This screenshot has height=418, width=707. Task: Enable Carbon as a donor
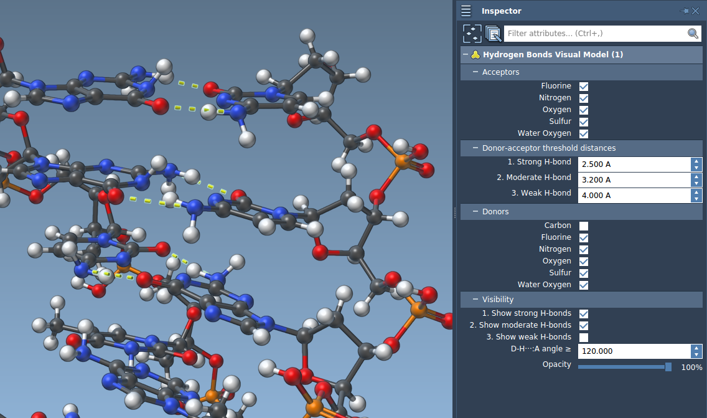(x=583, y=226)
